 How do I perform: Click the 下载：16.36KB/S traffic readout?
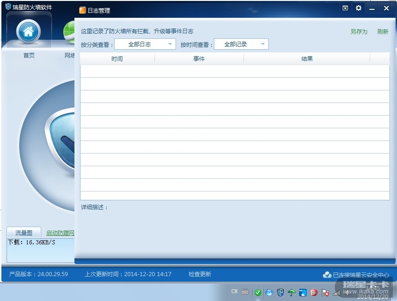pyautogui.click(x=31, y=242)
